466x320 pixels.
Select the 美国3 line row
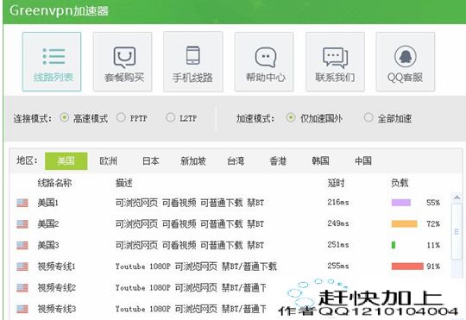tap(229, 246)
